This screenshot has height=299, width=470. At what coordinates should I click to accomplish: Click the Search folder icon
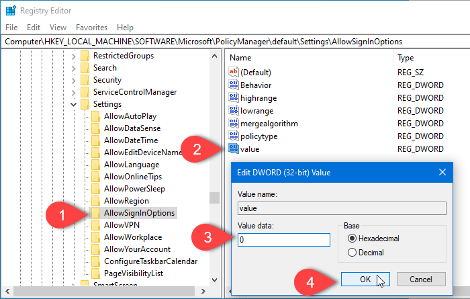pyautogui.click(x=85, y=68)
